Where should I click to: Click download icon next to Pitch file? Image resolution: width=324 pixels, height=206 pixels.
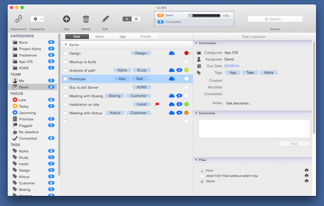coord(307,170)
